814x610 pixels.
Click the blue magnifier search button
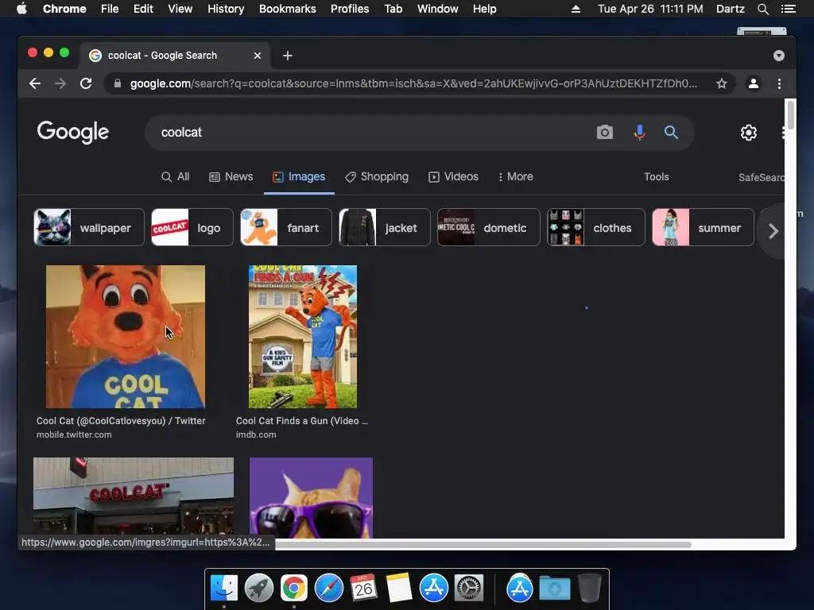tap(671, 133)
